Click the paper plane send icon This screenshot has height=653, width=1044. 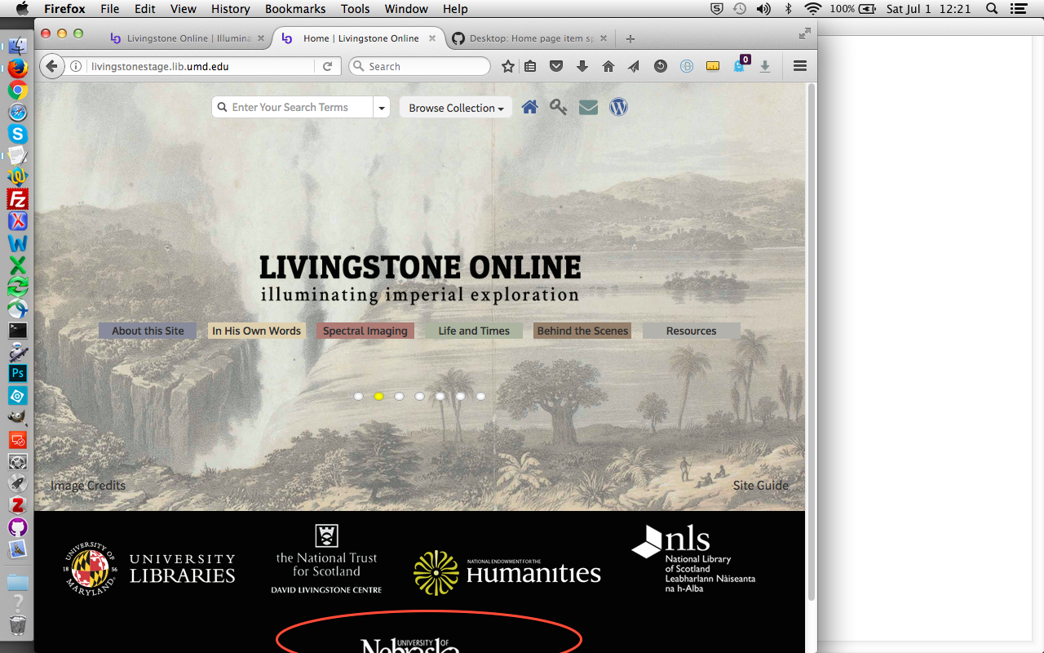634,67
